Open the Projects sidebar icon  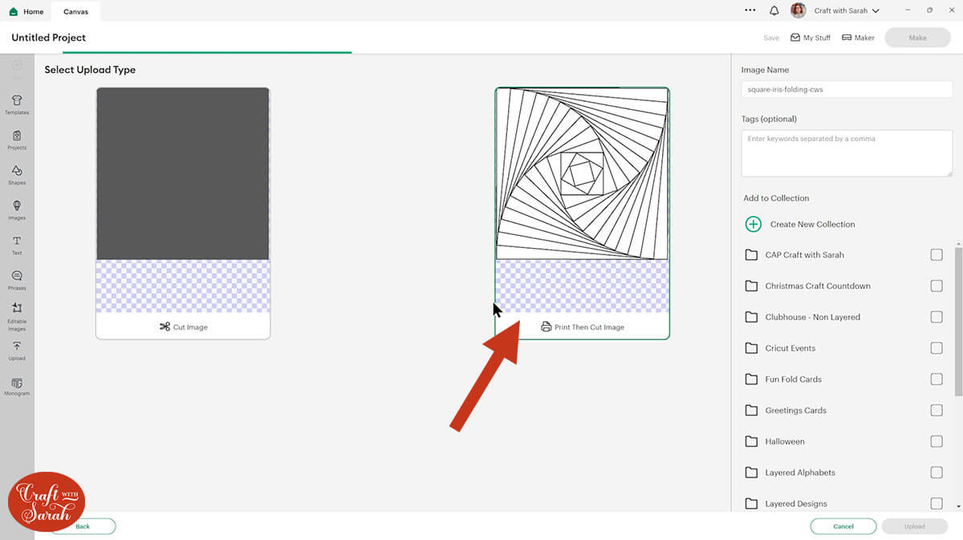[17, 140]
